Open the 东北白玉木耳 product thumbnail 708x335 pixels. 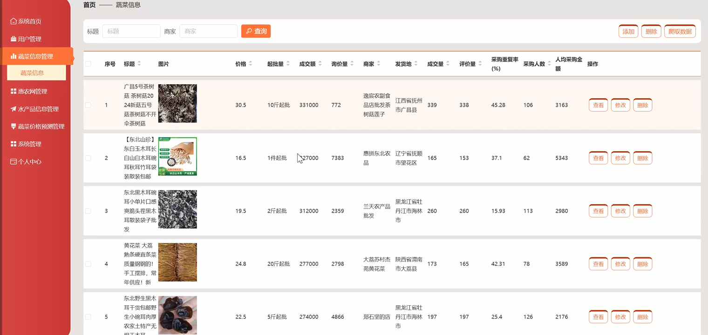click(x=177, y=156)
